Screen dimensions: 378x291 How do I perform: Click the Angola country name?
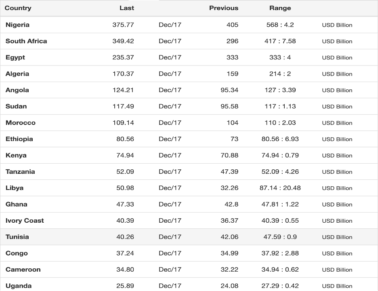click(x=17, y=90)
